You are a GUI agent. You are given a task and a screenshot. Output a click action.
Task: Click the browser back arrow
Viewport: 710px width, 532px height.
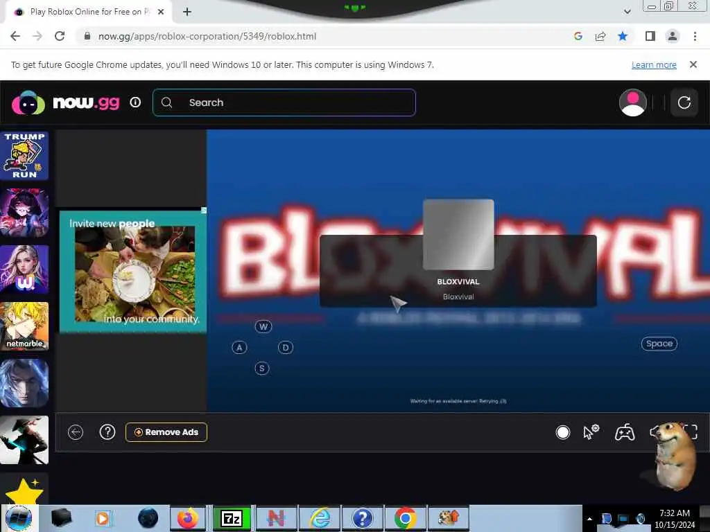point(15,36)
